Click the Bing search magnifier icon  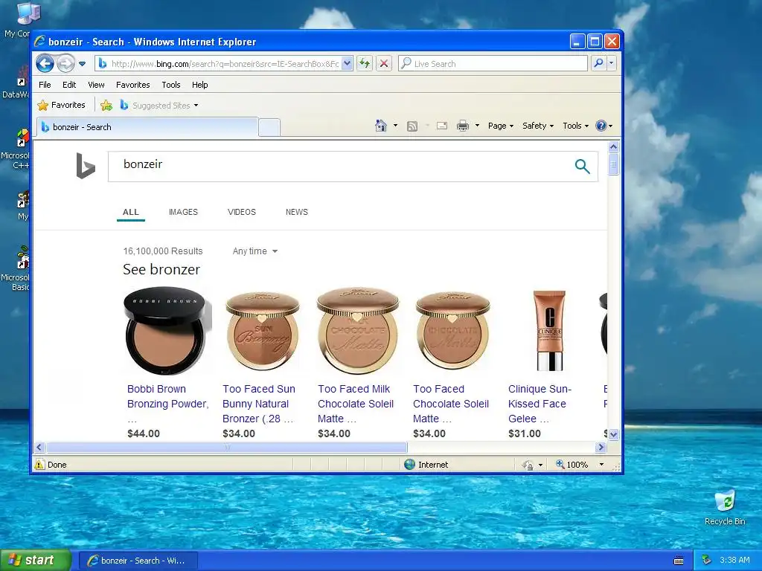point(582,167)
